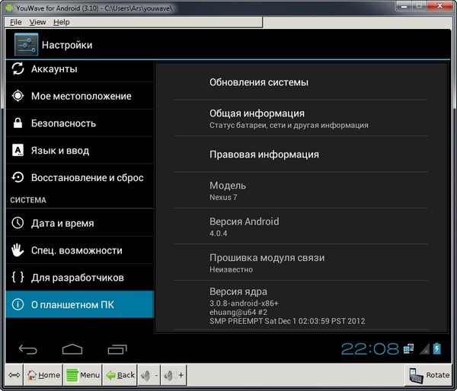Image resolution: width=457 pixels, height=391 pixels.
Task: Lower volume with the speaker minus button
Action: 150,375
